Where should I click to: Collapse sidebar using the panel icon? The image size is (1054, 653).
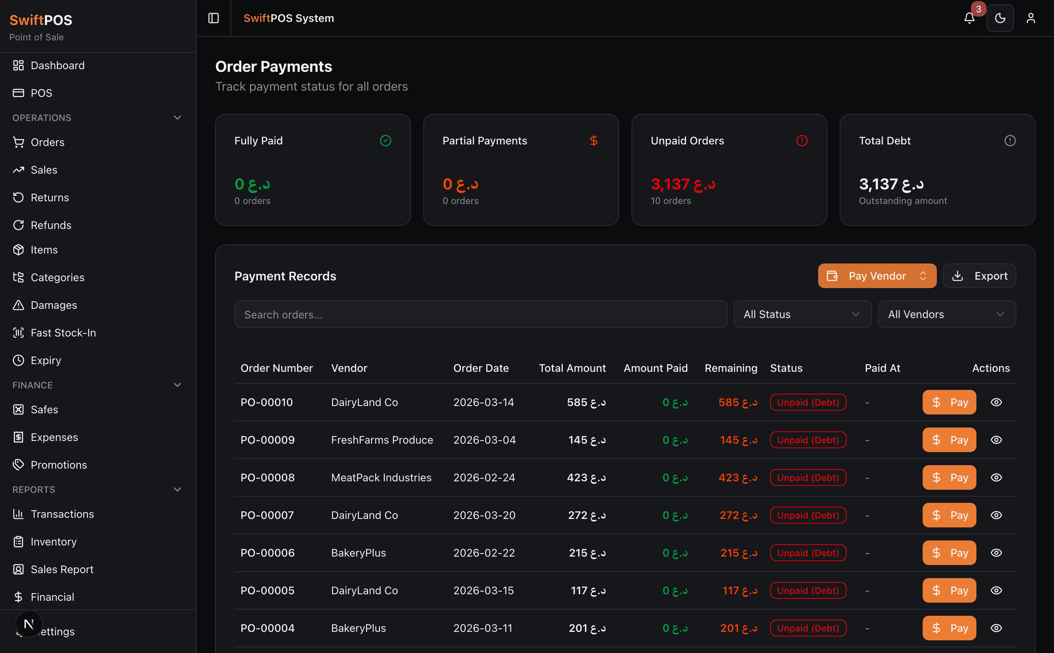[x=213, y=18]
